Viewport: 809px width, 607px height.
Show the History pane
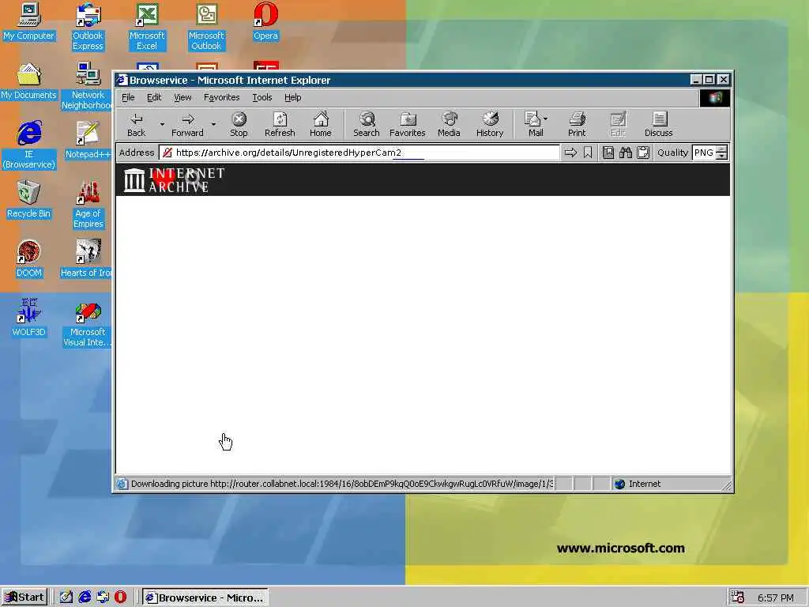pyautogui.click(x=490, y=125)
